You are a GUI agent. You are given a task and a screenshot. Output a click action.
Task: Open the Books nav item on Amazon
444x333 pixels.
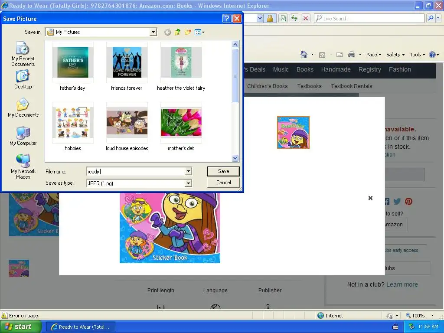305,70
